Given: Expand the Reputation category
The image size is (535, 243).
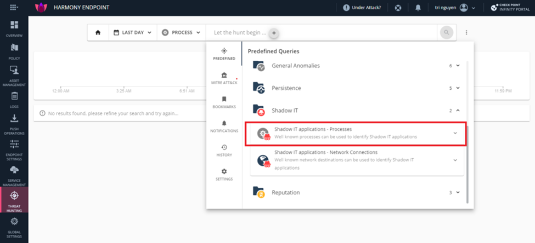Looking at the screenshot, I should point(458,192).
